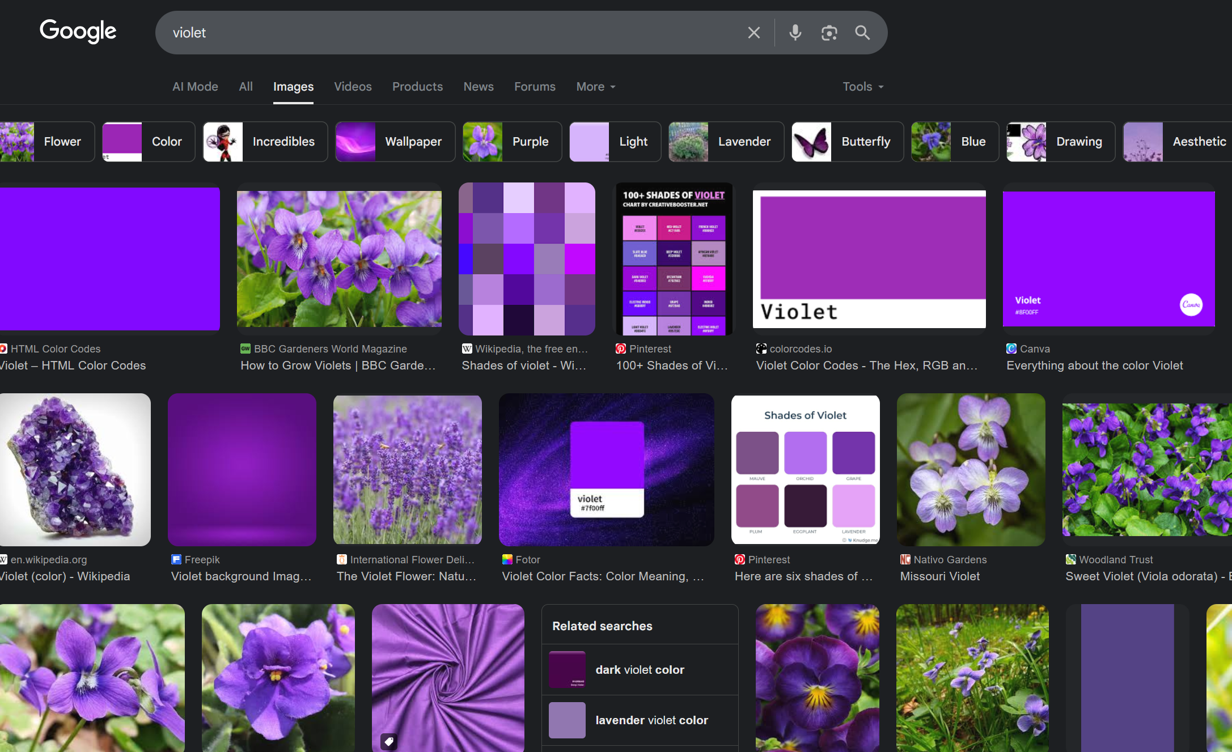Image resolution: width=1232 pixels, height=752 pixels.
Task: Start voice search with the microphone icon
Action: pyautogui.click(x=795, y=33)
